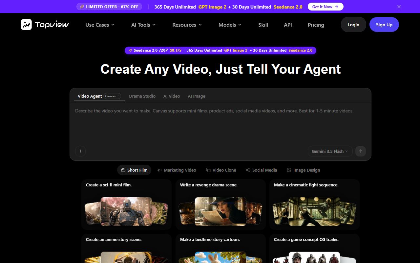
Task: Click 'Make a cinematic fight sequence.' text
Action: [306, 185]
